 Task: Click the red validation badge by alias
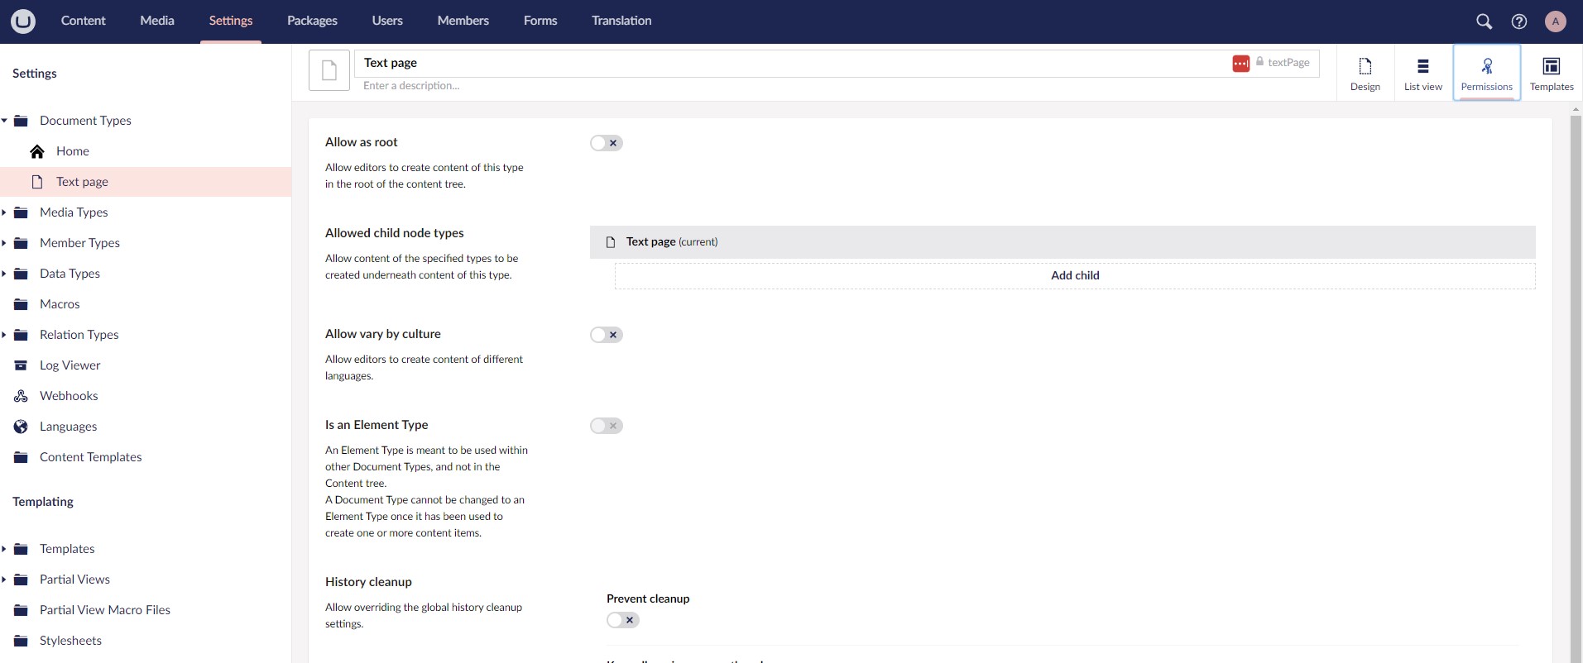pos(1240,64)
